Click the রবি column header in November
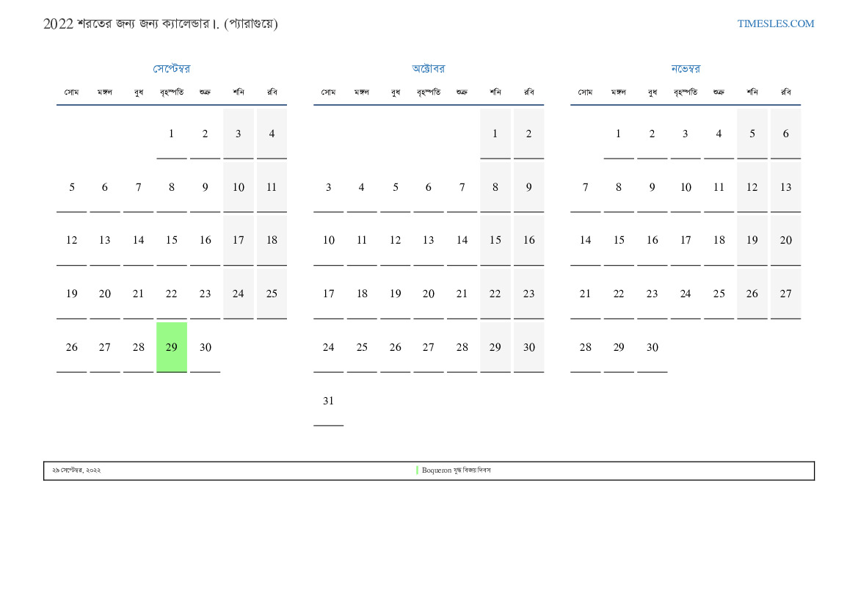Image resolution: width=858 pixels, height=607 pixels. pyautogui.click(x=785, y=92)
